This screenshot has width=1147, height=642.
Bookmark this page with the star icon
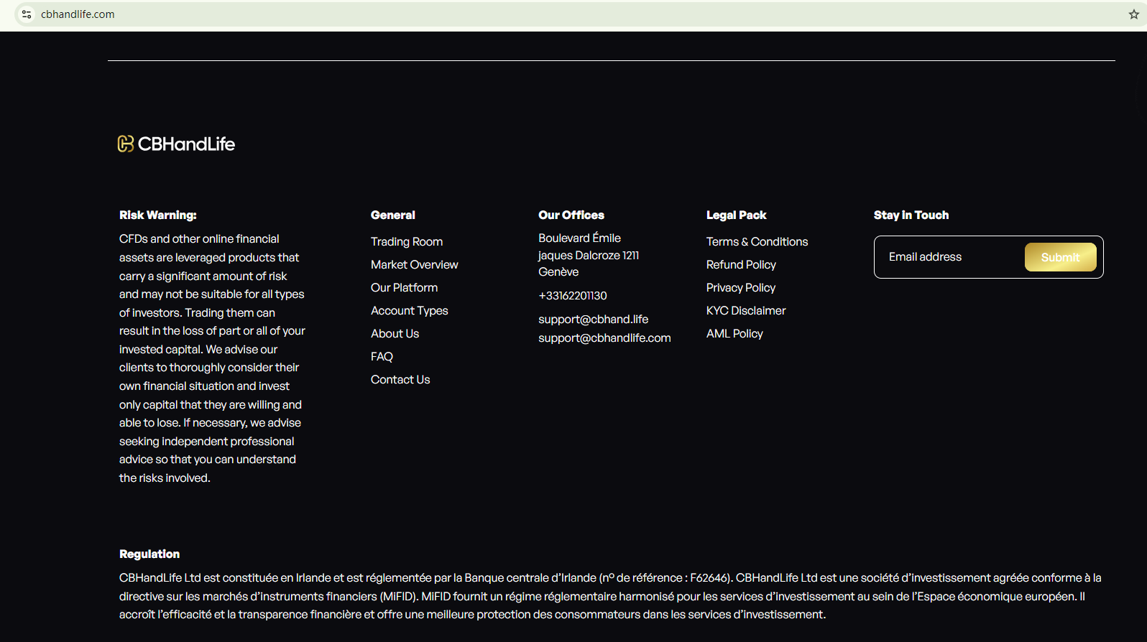click(1133, 14)
